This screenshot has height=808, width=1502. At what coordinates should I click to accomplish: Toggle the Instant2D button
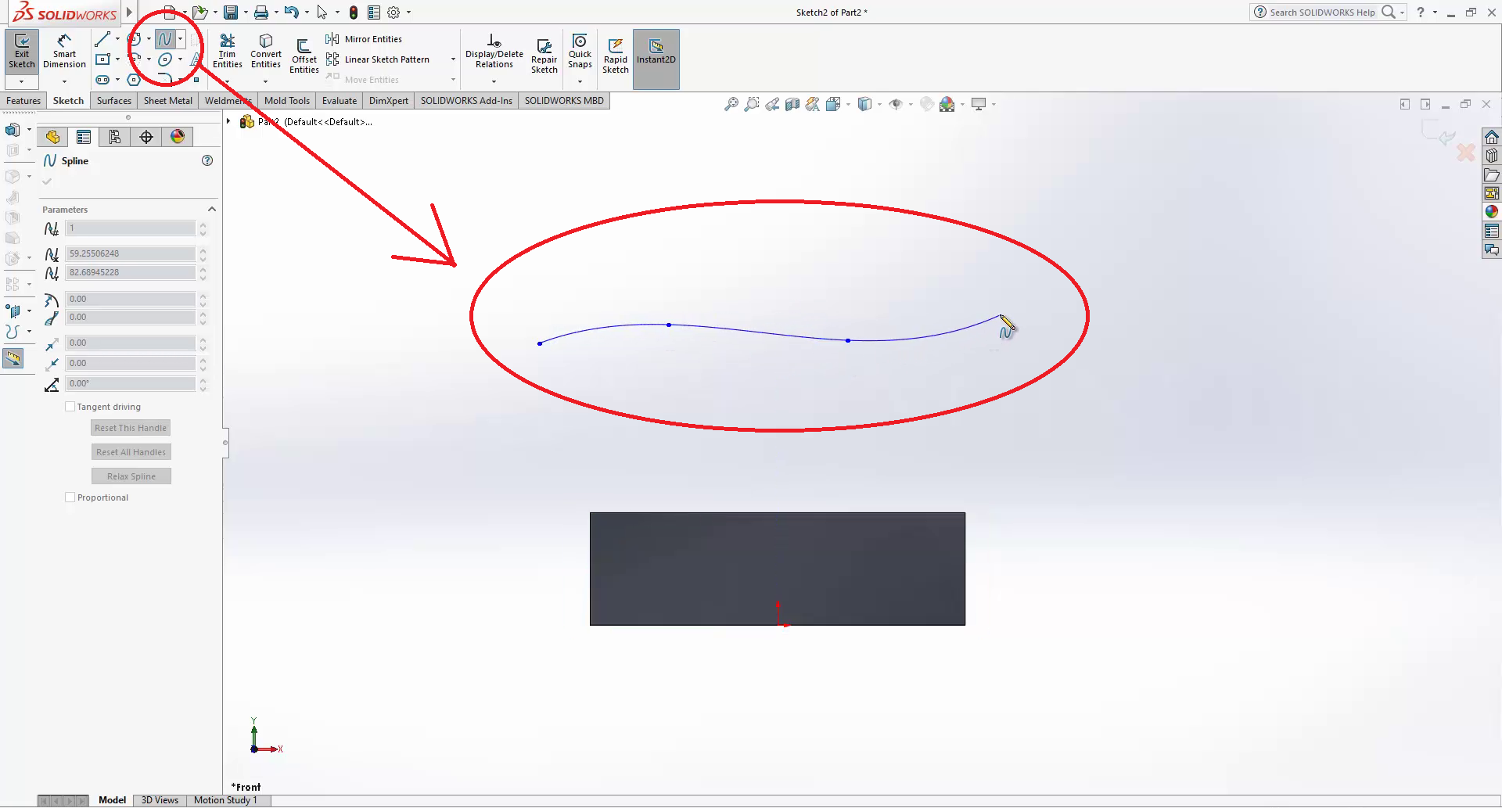click(656, 52)
